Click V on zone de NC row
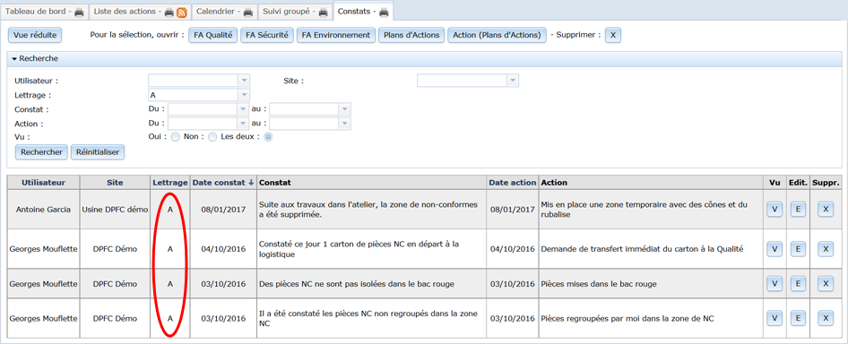The height and width of the screenshot is (344, 848). (774, 319)
